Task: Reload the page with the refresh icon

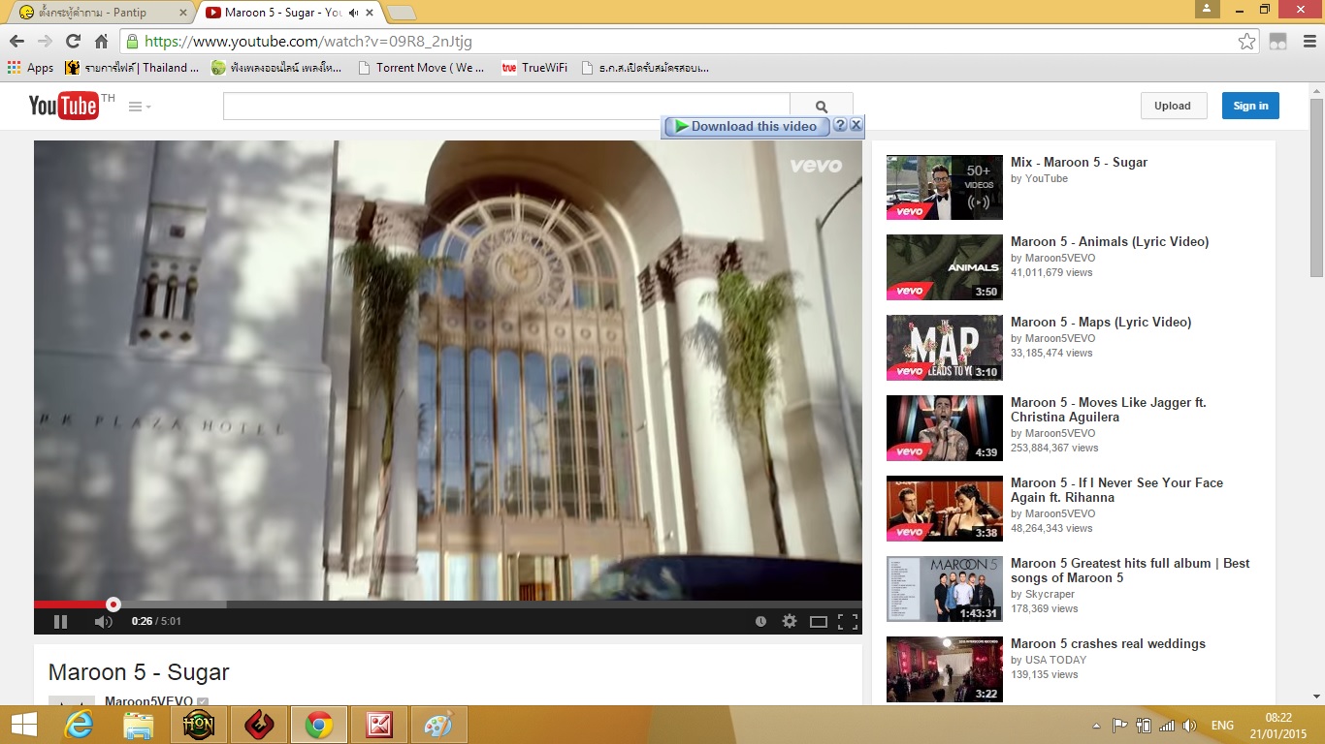Action: click(x=73, y=41)
